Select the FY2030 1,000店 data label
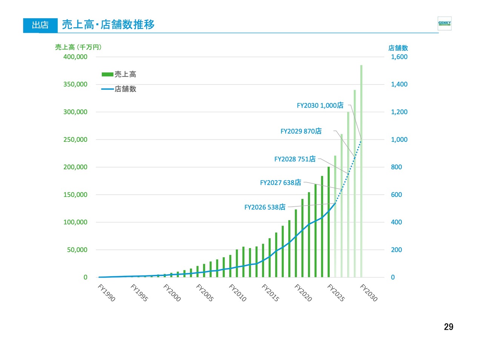The image size is (483, 341). tap(320, 106)
